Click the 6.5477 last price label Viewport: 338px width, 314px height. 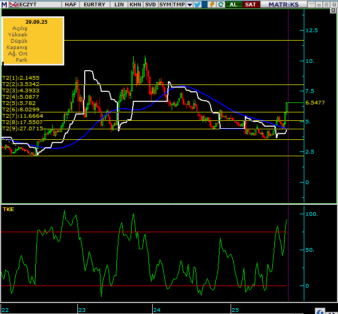tap(315, 103)
